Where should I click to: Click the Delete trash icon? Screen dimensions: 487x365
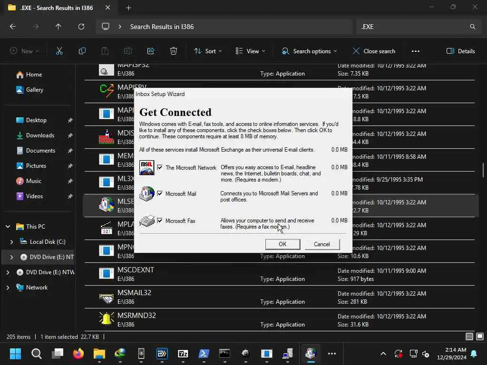pyautogui.click(x=174, y=51)
